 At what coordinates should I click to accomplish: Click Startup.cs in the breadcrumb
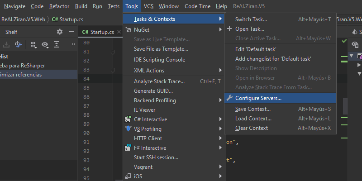pos(71,19)
